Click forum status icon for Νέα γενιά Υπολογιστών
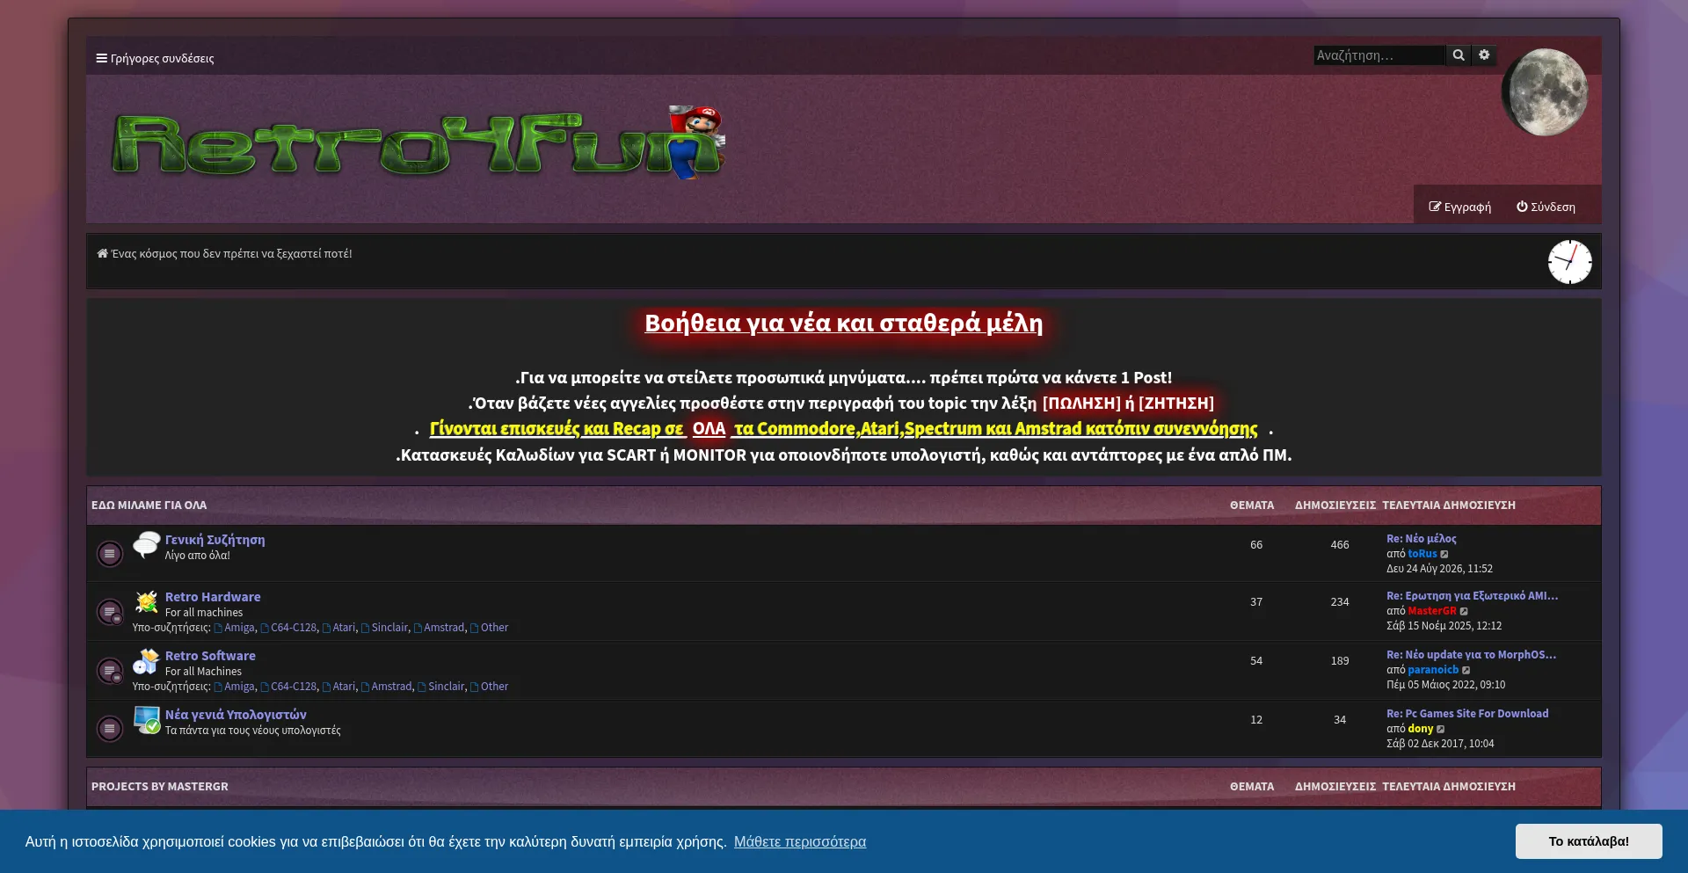The height and width of the screenshot is (873, 1688). tap(110, 729)
